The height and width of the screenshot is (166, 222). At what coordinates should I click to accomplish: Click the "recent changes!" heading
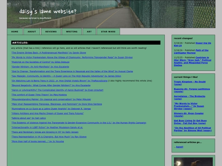click(x=183, y=38)
